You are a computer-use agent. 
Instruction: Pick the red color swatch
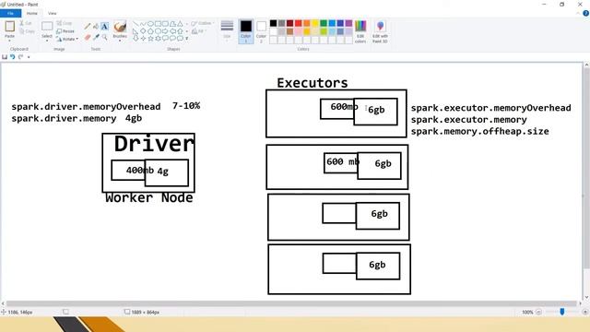(x=299, y=23)
